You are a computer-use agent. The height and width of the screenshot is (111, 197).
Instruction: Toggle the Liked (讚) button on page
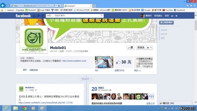click(131, 47)
